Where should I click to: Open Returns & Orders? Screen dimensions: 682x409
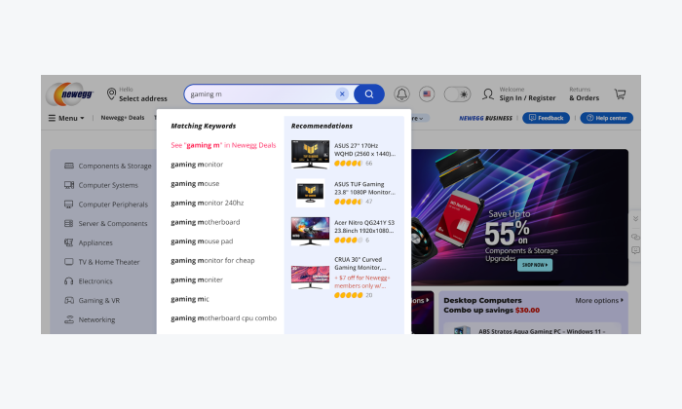[x=585, y=93]
